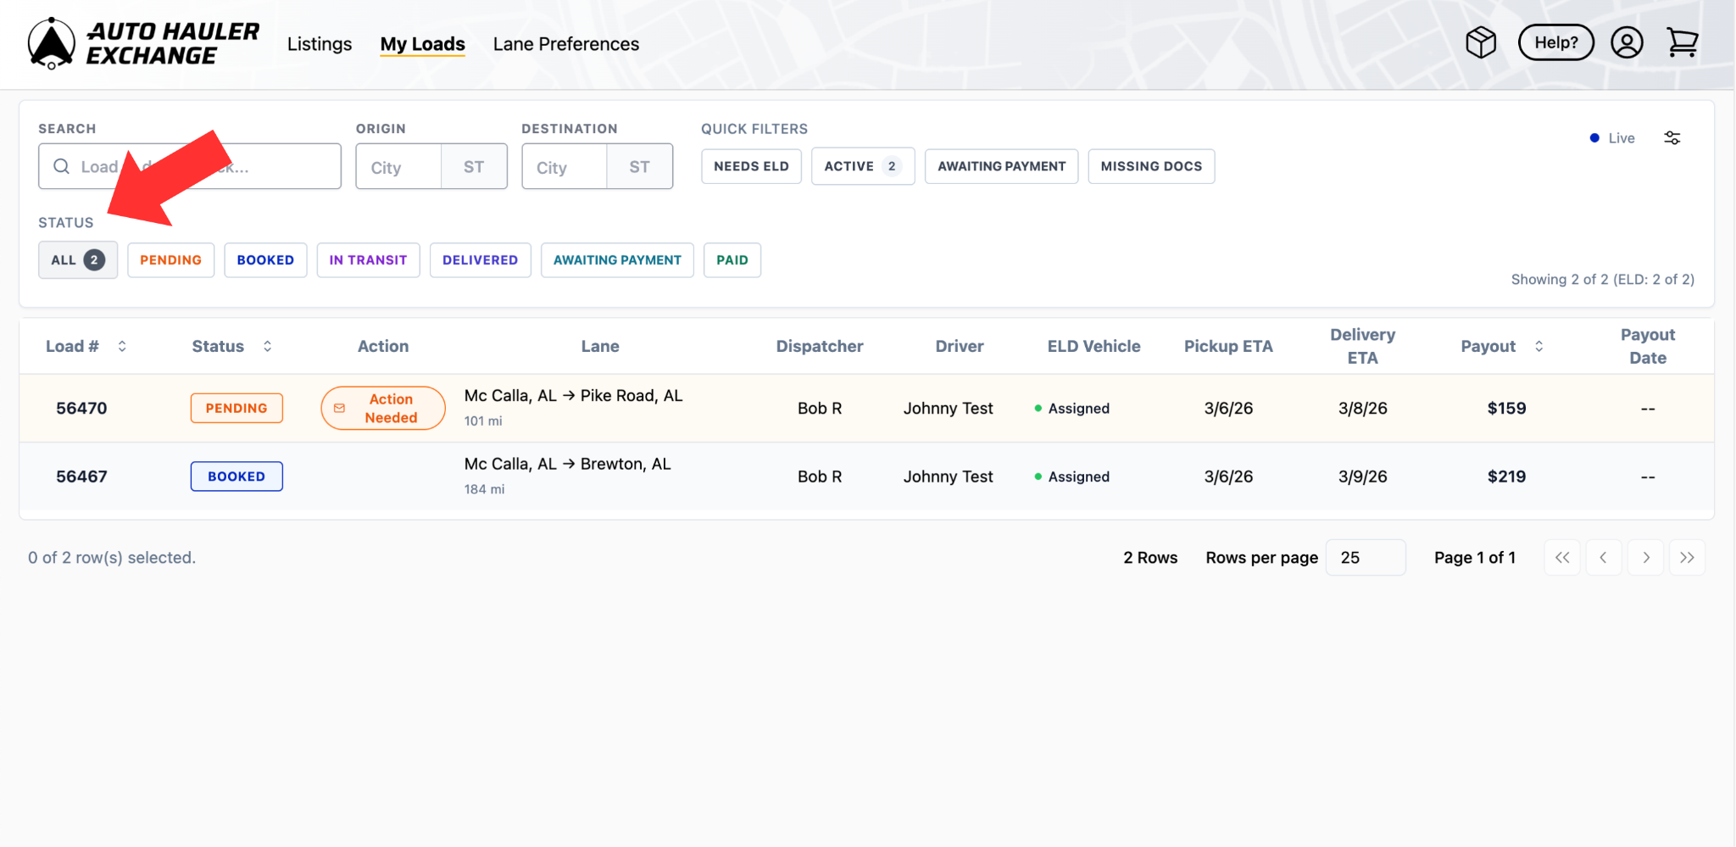
Task: Click Action Needed for load 56470
Action: tap(383, 409)
